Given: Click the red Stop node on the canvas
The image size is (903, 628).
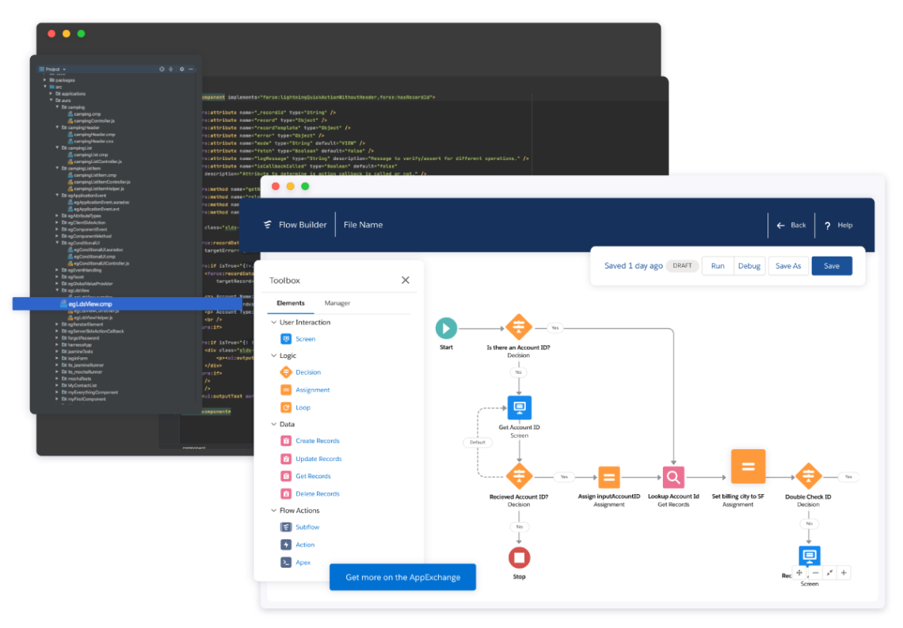Looking at the screenshot, I should click(519, 558).
